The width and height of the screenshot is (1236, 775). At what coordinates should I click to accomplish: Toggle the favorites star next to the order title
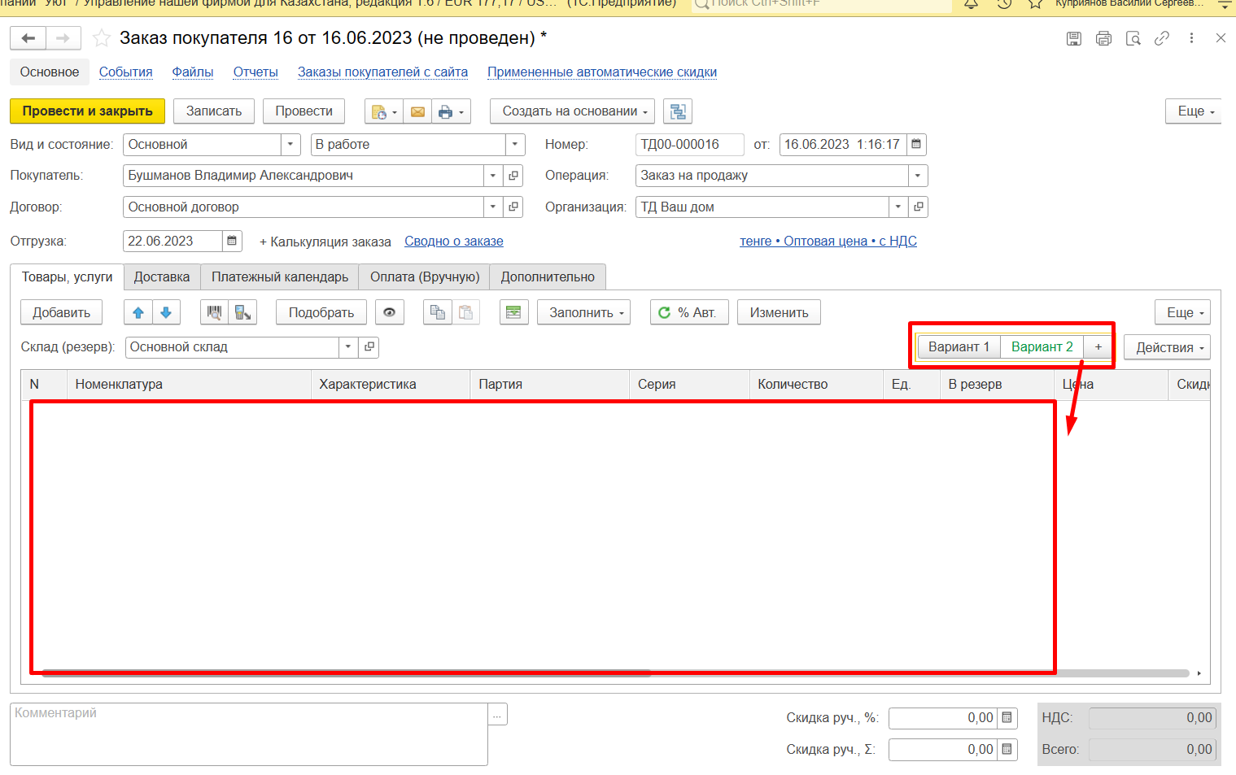click(102, 38)
